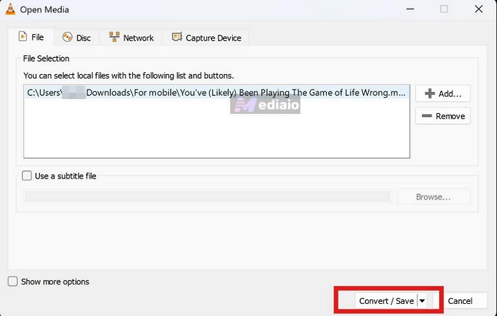Image resolution: width=497 pixels, height=316 pixels.
Task: Select the Game of Life Wrong file entry
Action: tap(217, 93)
